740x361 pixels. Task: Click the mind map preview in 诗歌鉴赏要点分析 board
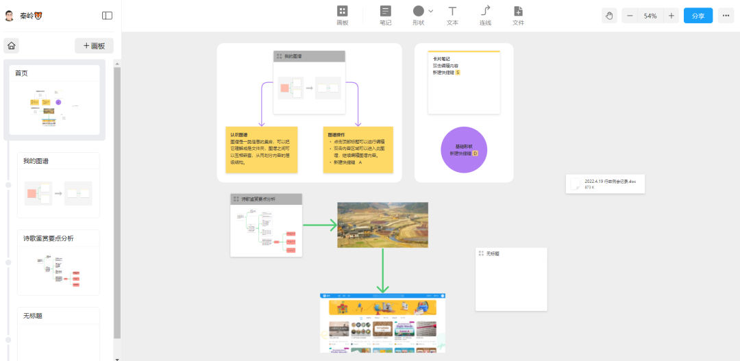[266, 232]
